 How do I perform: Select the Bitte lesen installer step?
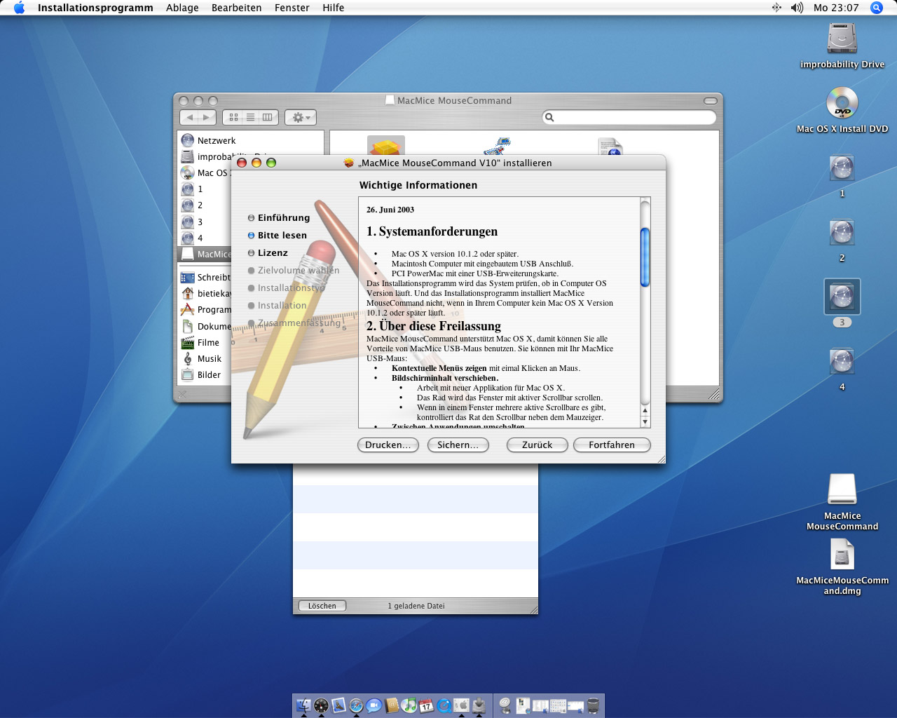point(277,236)
